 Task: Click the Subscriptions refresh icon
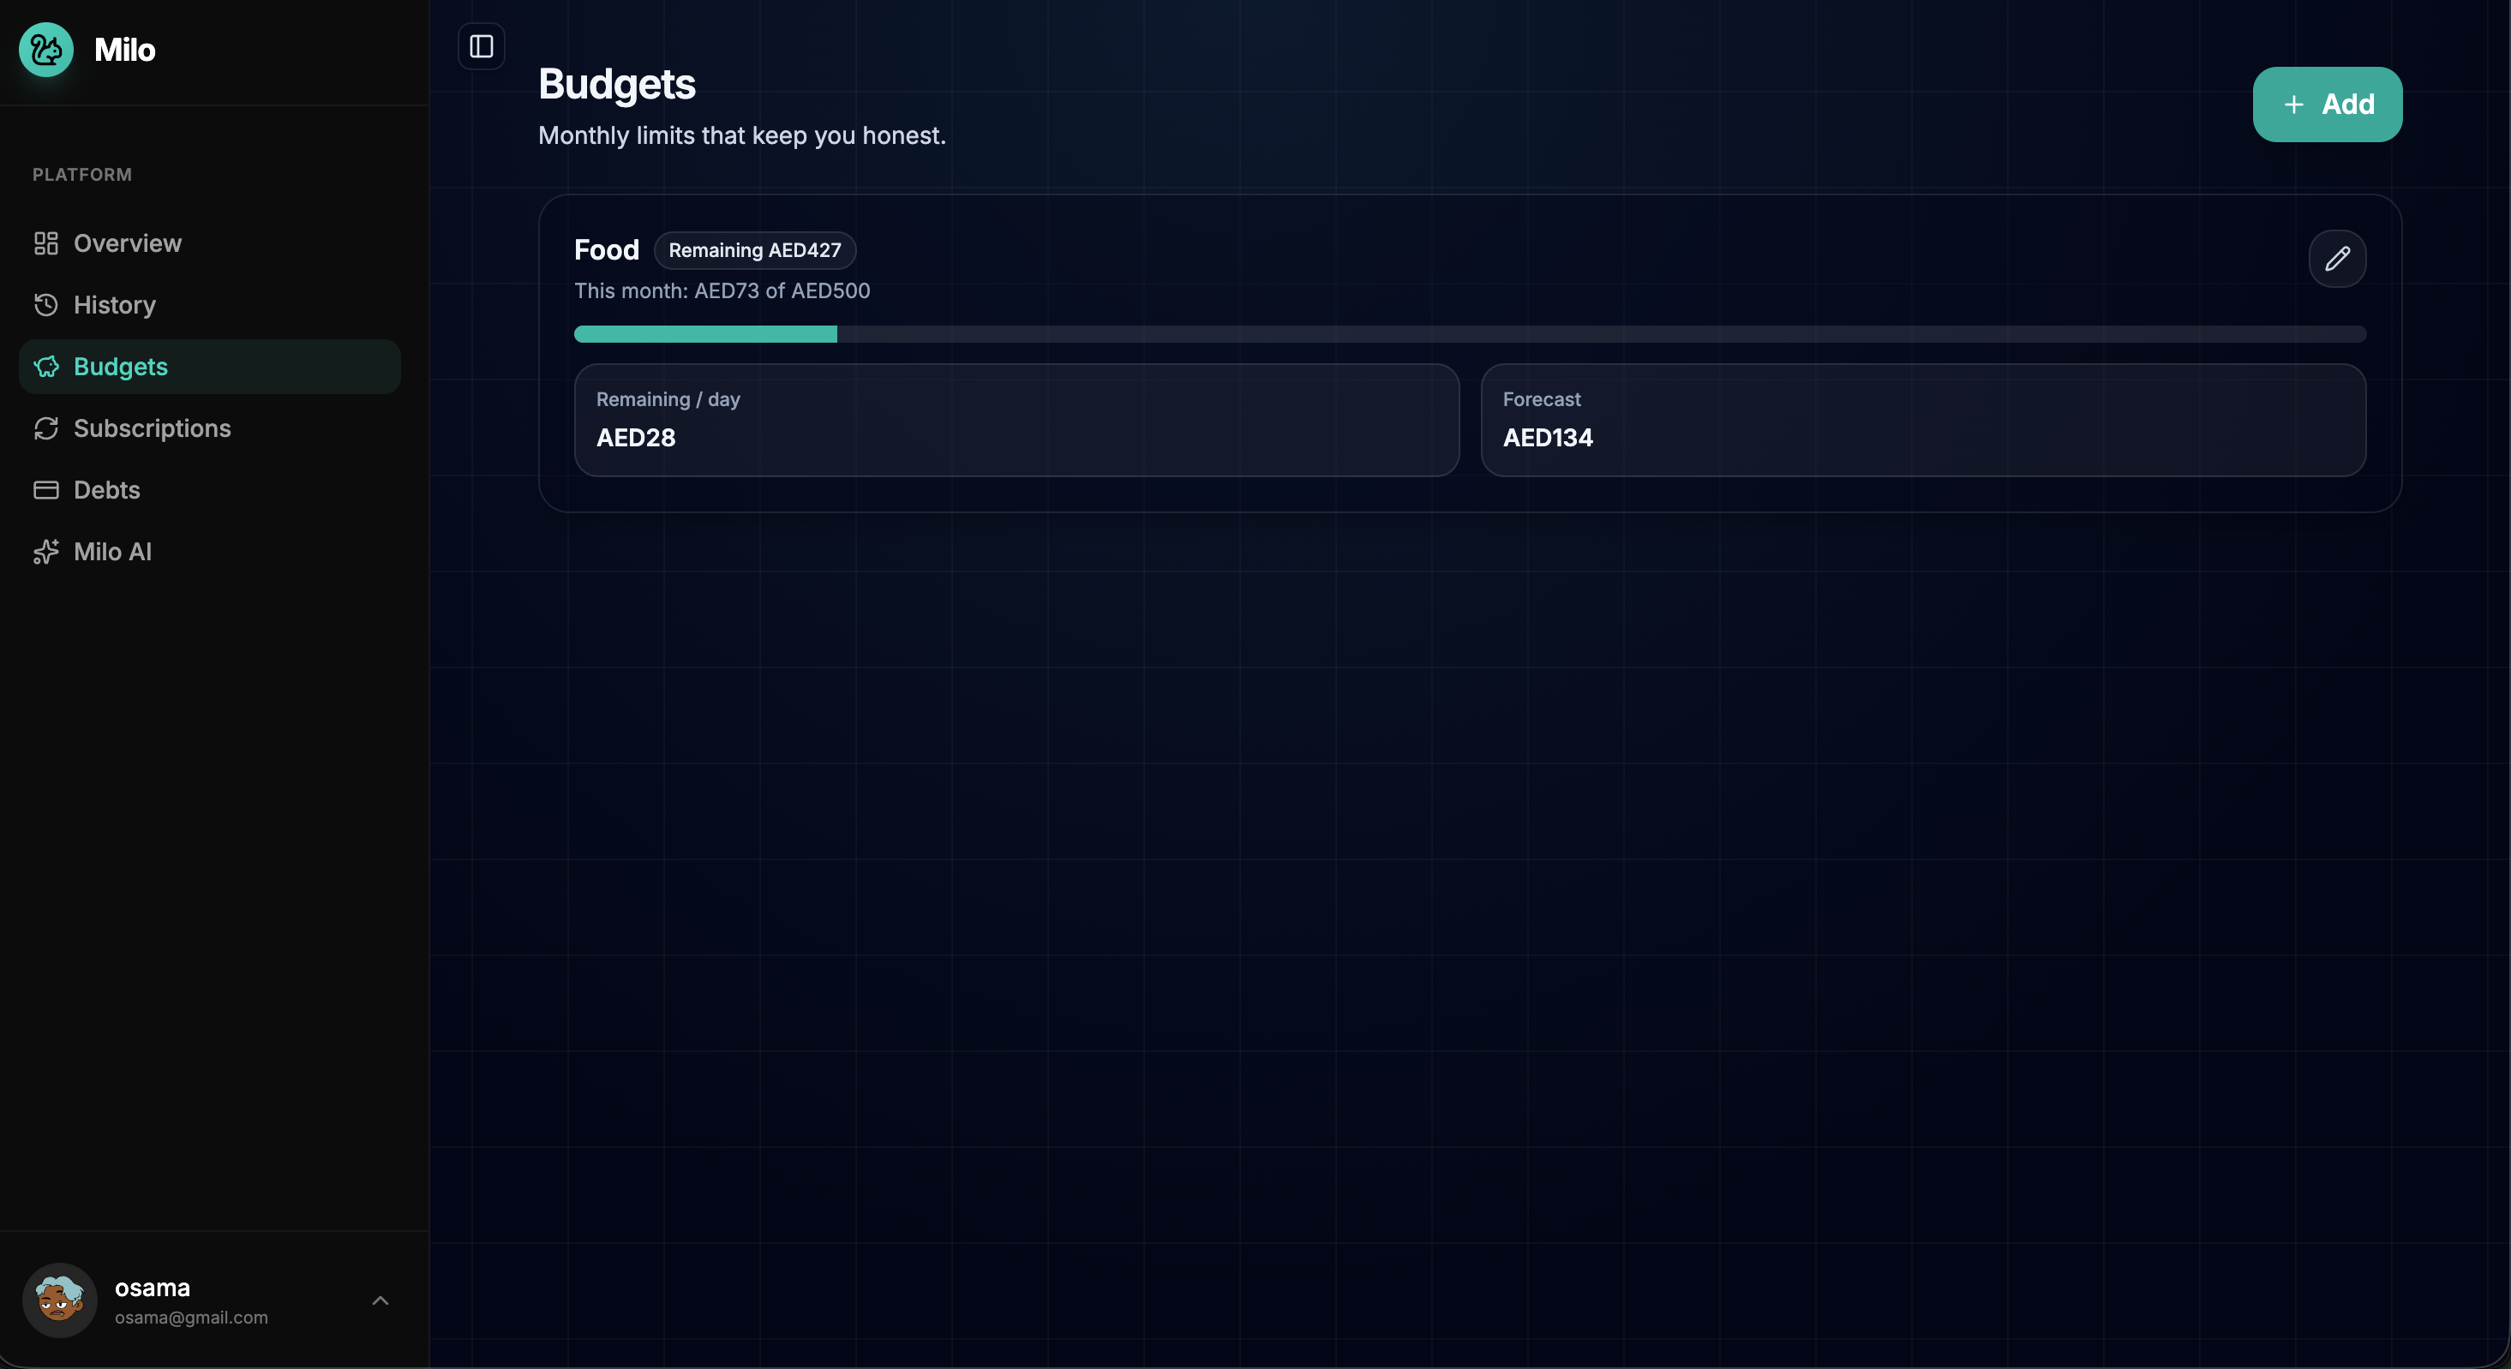45,428
